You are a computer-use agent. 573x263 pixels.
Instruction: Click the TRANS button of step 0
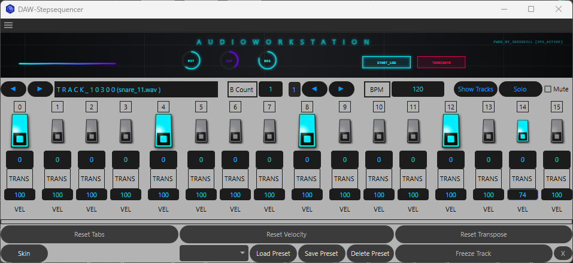[20, 179]
